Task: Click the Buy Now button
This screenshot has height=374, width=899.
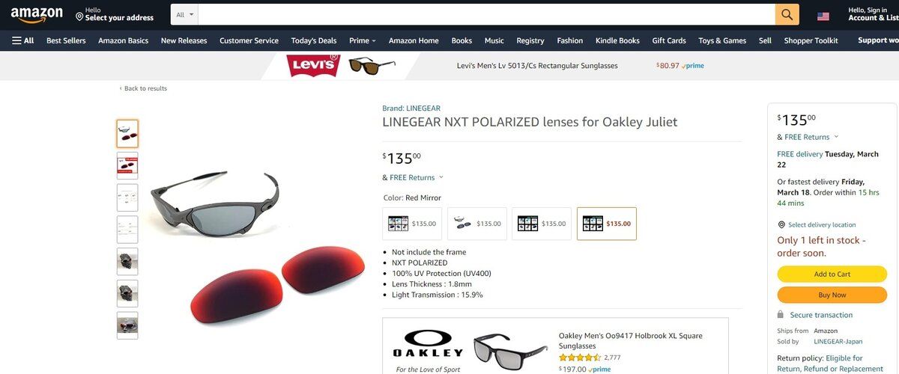Action: (832, 295)
